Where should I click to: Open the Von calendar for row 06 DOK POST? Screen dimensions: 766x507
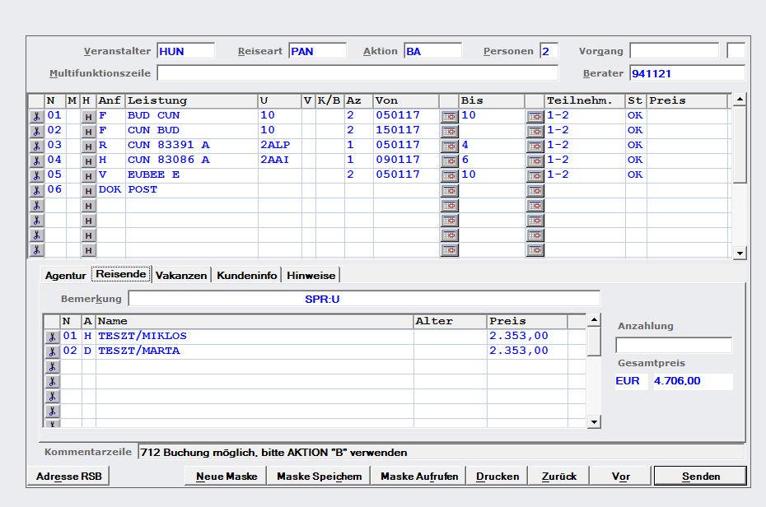450,191
